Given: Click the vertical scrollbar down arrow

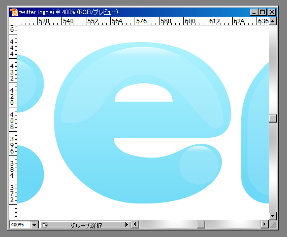Looking at the screenshot, I should 273,216.
